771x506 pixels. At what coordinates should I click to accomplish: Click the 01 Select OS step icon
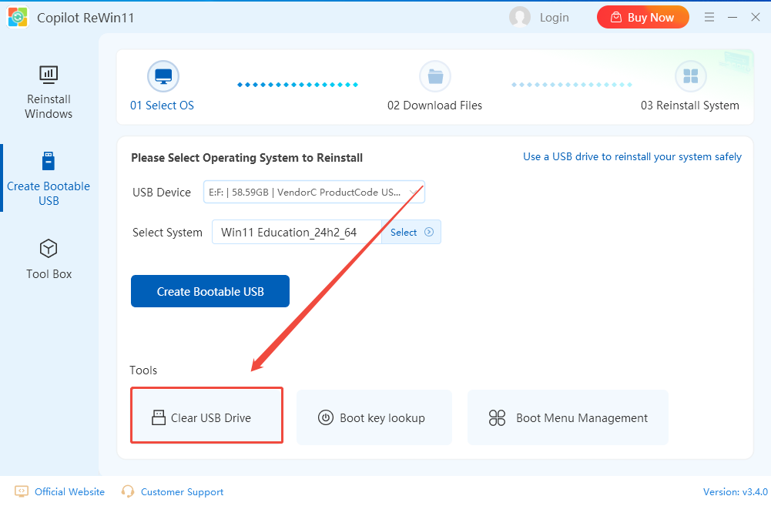coord(163,77)
